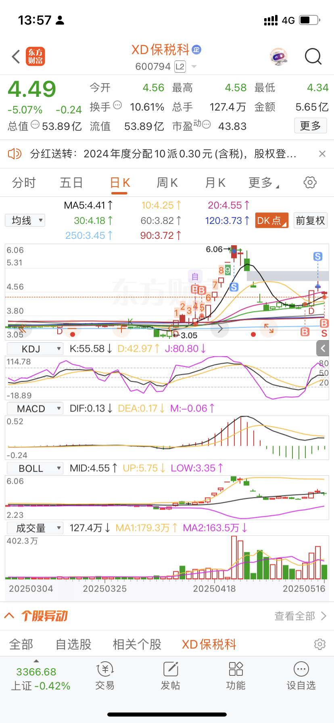Tap the 250:3.45 moving average label
334x723 pixels.
click(89, 235)
